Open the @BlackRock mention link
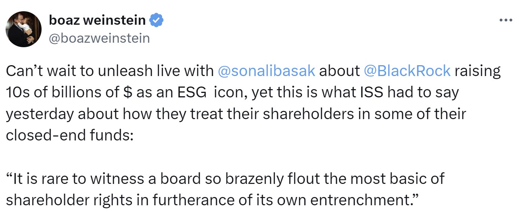Image resolution: width=529 pixels, height=212 pixels. [x=407, y=71]
